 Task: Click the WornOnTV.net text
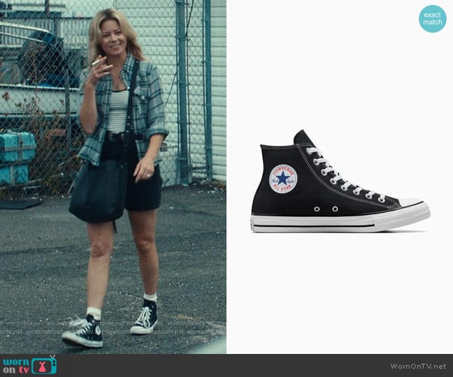coord(418,366)
